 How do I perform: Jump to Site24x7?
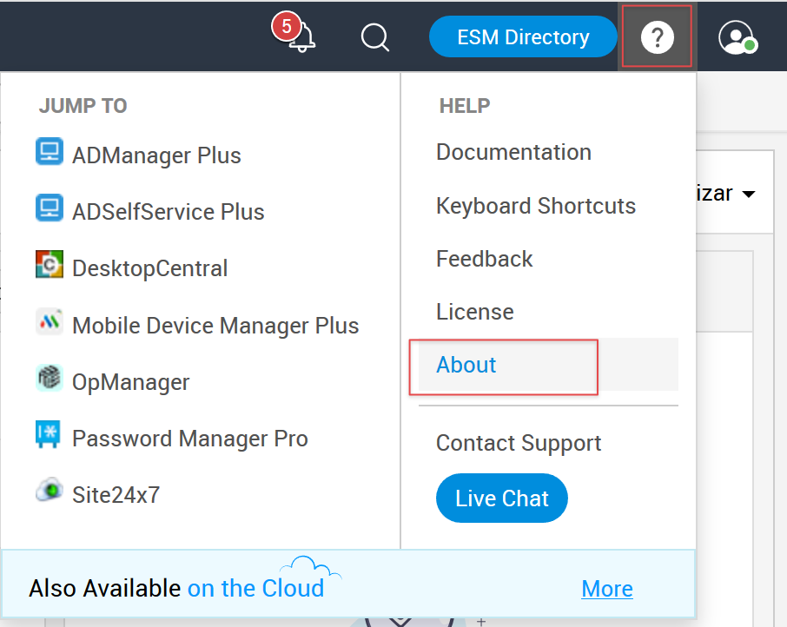[116, 495]
